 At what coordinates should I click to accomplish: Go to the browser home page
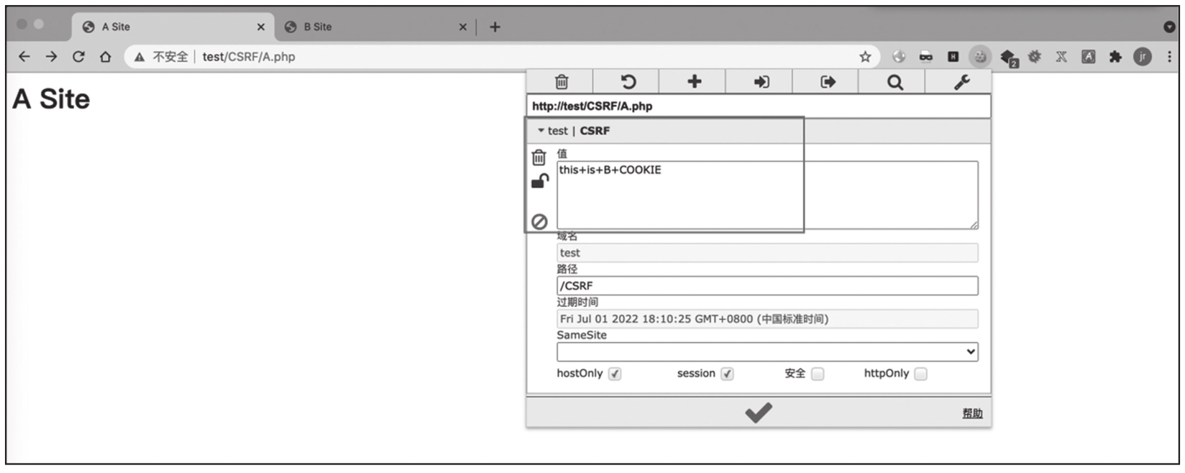click(x=106, y=56)
